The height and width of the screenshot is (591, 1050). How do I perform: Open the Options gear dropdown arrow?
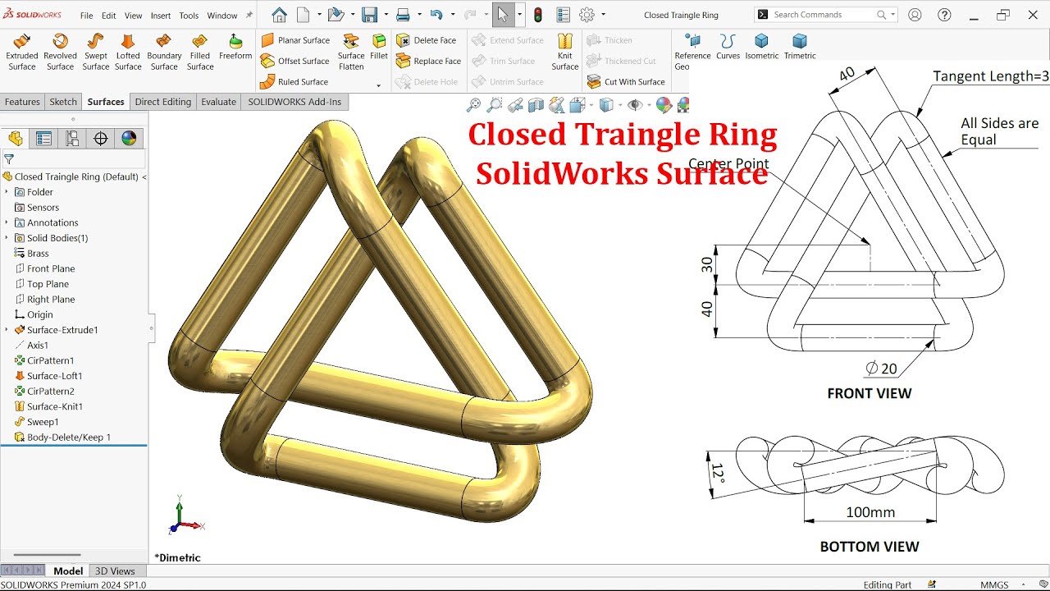604,15
